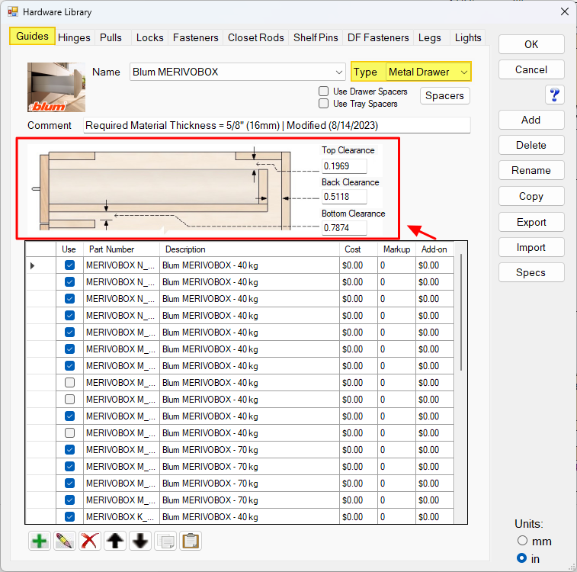Click the clipboard paste icon

pyautogui.click(x=191, y=541)
